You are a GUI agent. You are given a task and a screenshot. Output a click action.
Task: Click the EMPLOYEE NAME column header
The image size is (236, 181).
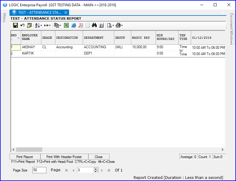(x=31, y=38)
